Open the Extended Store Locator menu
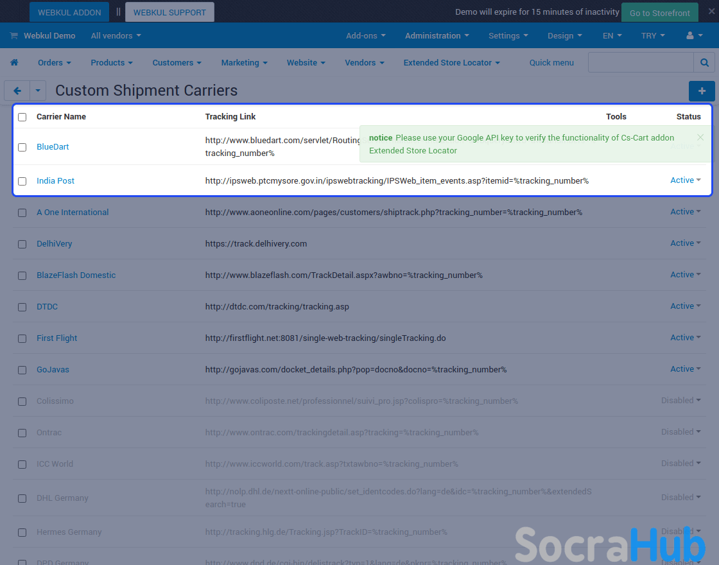 pyautogui.click(x=452, y=62)
